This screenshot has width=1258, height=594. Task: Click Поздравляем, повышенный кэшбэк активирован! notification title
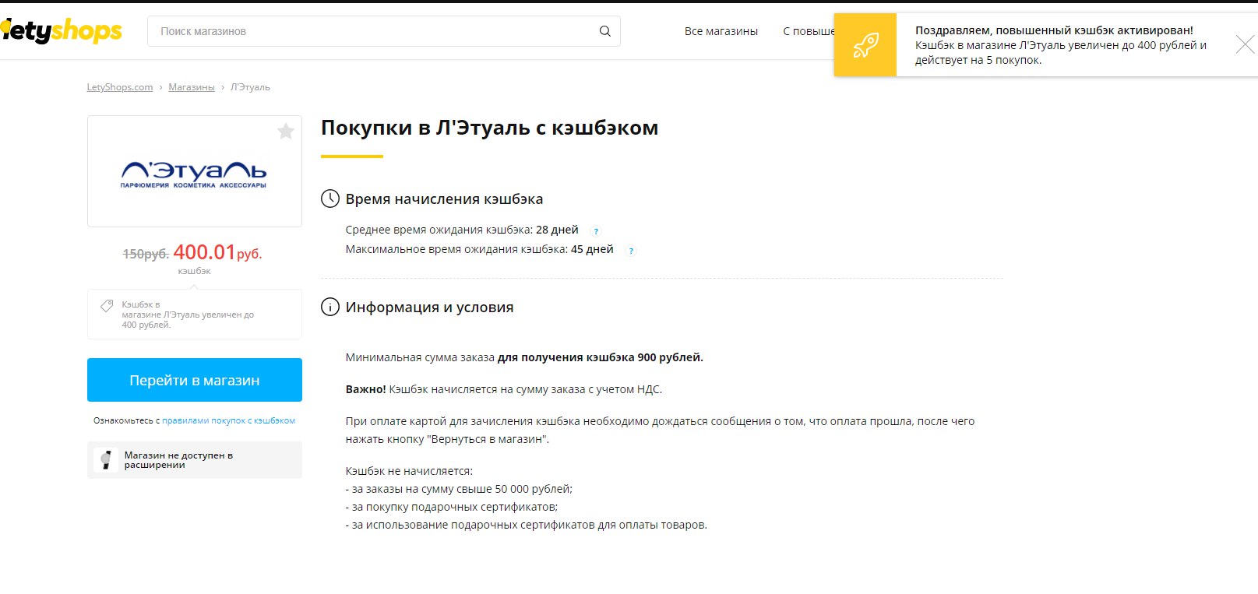(x=1054, y=30)
